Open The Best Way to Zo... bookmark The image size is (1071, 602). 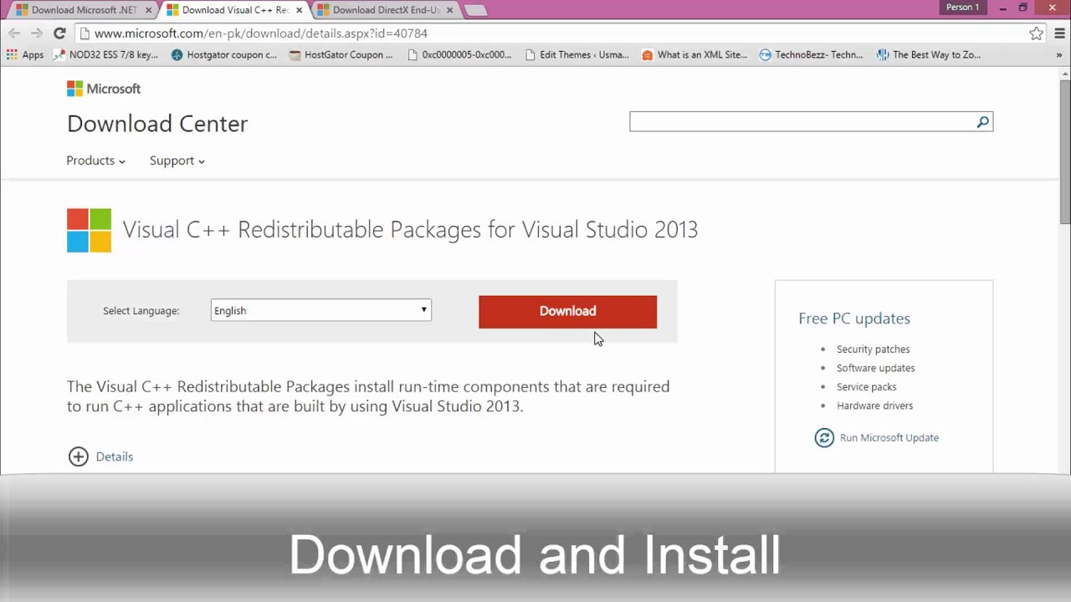click(x=929, y=55)
